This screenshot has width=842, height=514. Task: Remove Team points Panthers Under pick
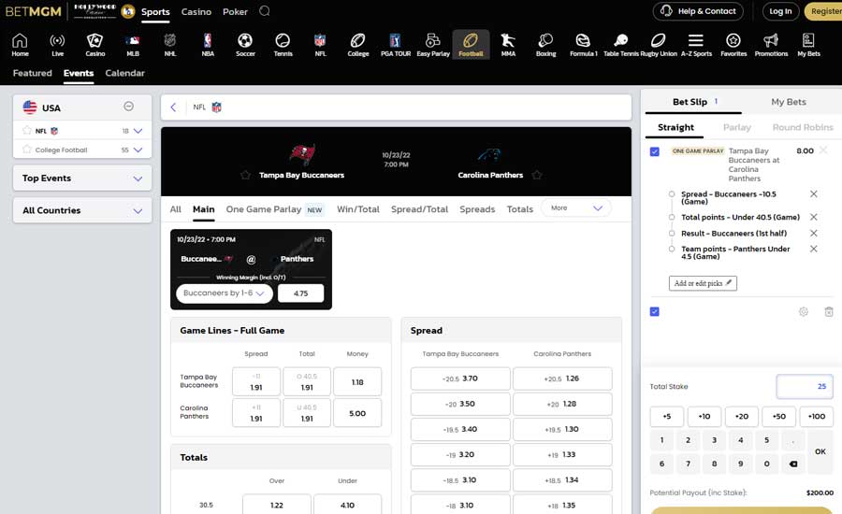coord(814,249)
